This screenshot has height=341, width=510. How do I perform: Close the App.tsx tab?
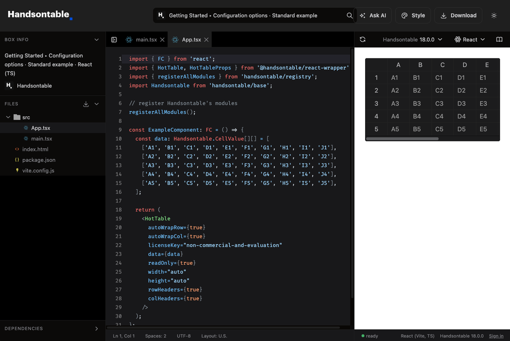pos(206,40)
